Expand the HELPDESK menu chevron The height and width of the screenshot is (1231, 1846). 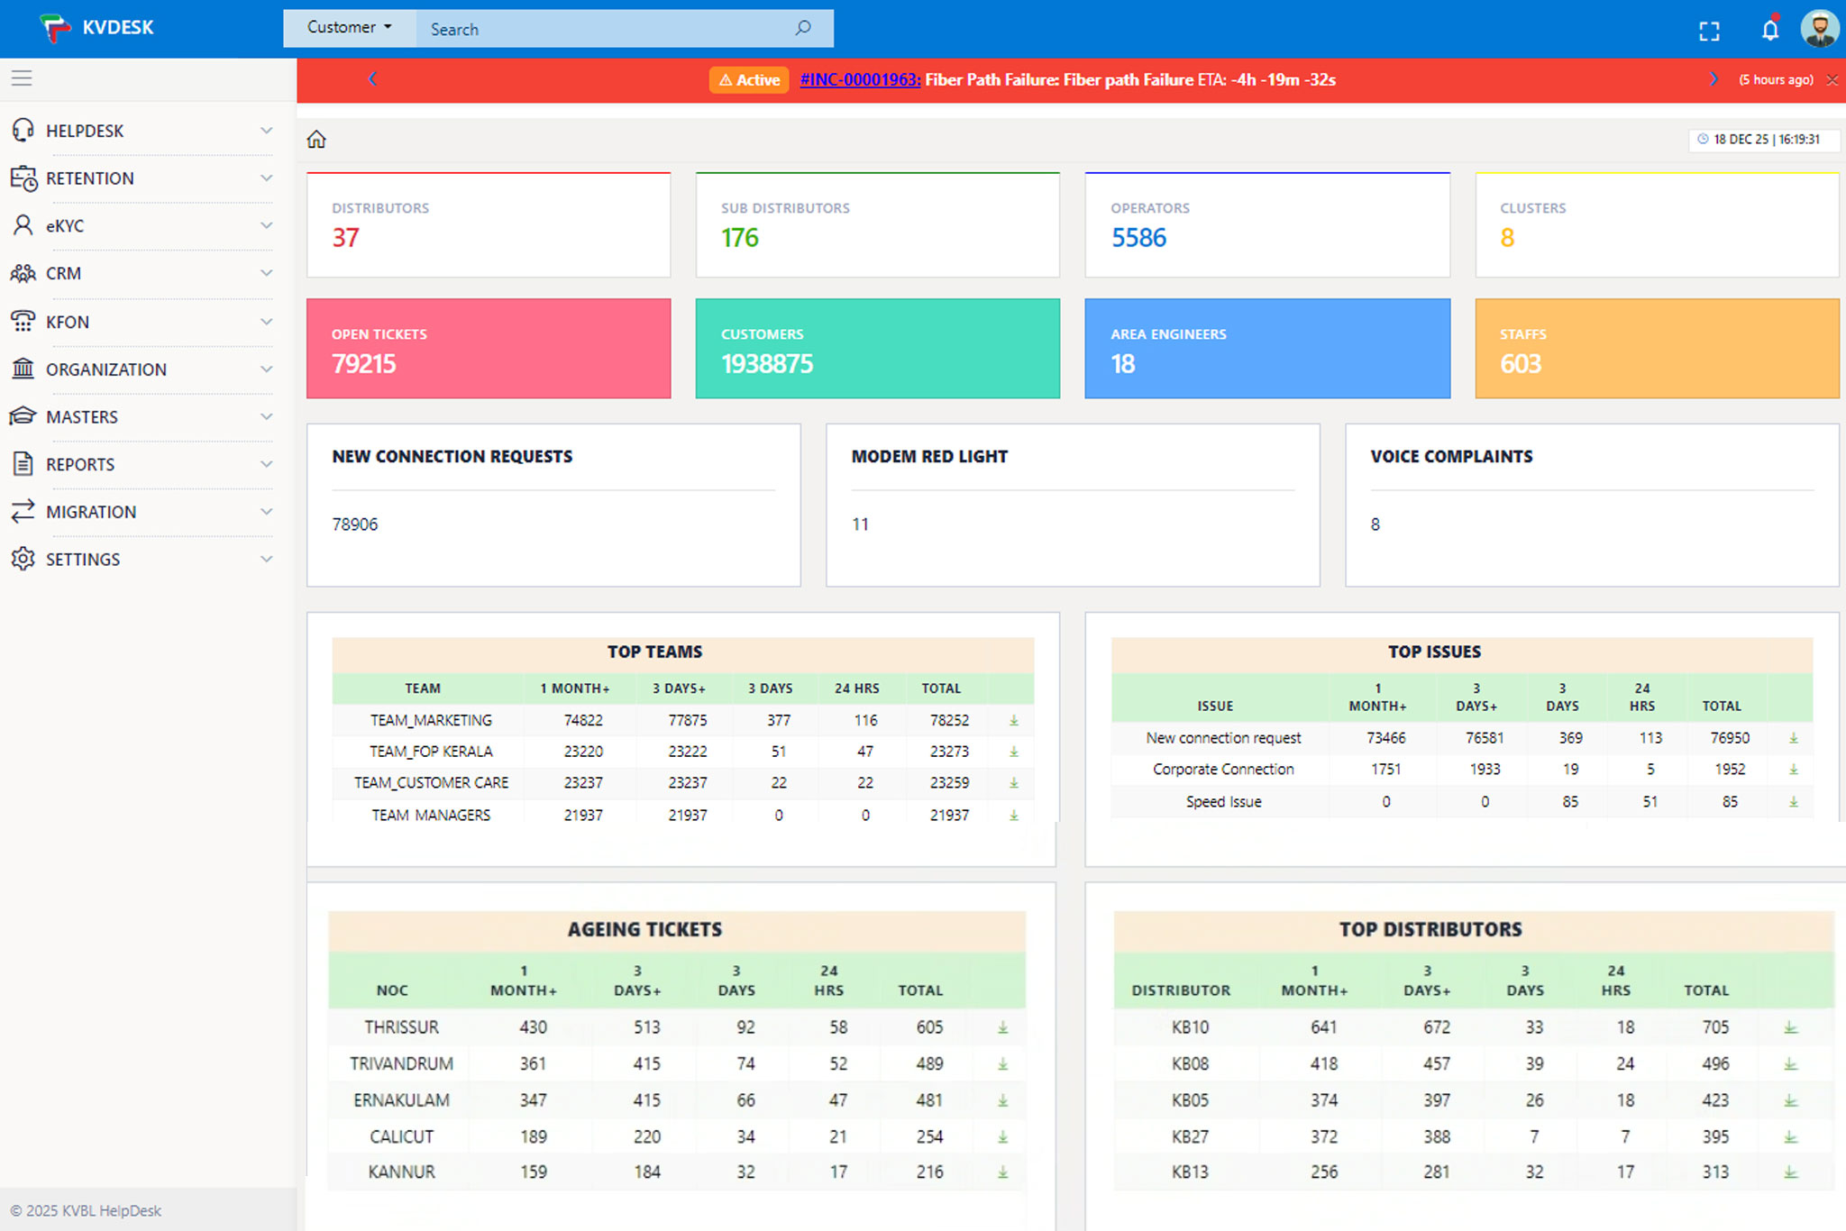click(x=266, y=131)
